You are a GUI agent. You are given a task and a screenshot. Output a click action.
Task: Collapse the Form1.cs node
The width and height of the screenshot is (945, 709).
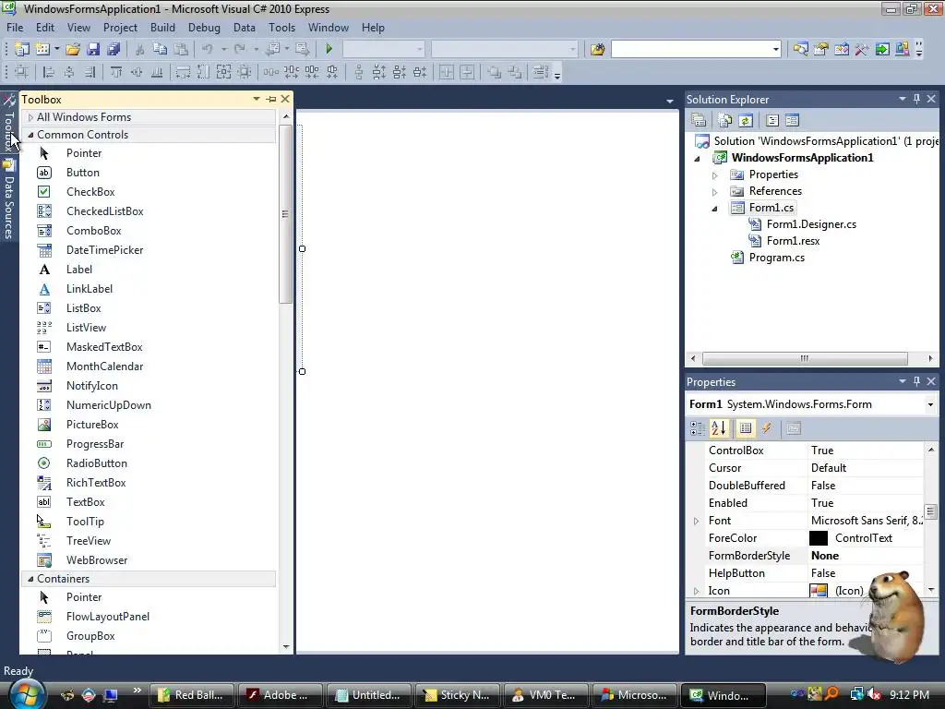point(715,209)
